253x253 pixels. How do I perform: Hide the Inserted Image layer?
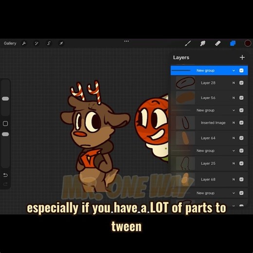click(241, 123)
